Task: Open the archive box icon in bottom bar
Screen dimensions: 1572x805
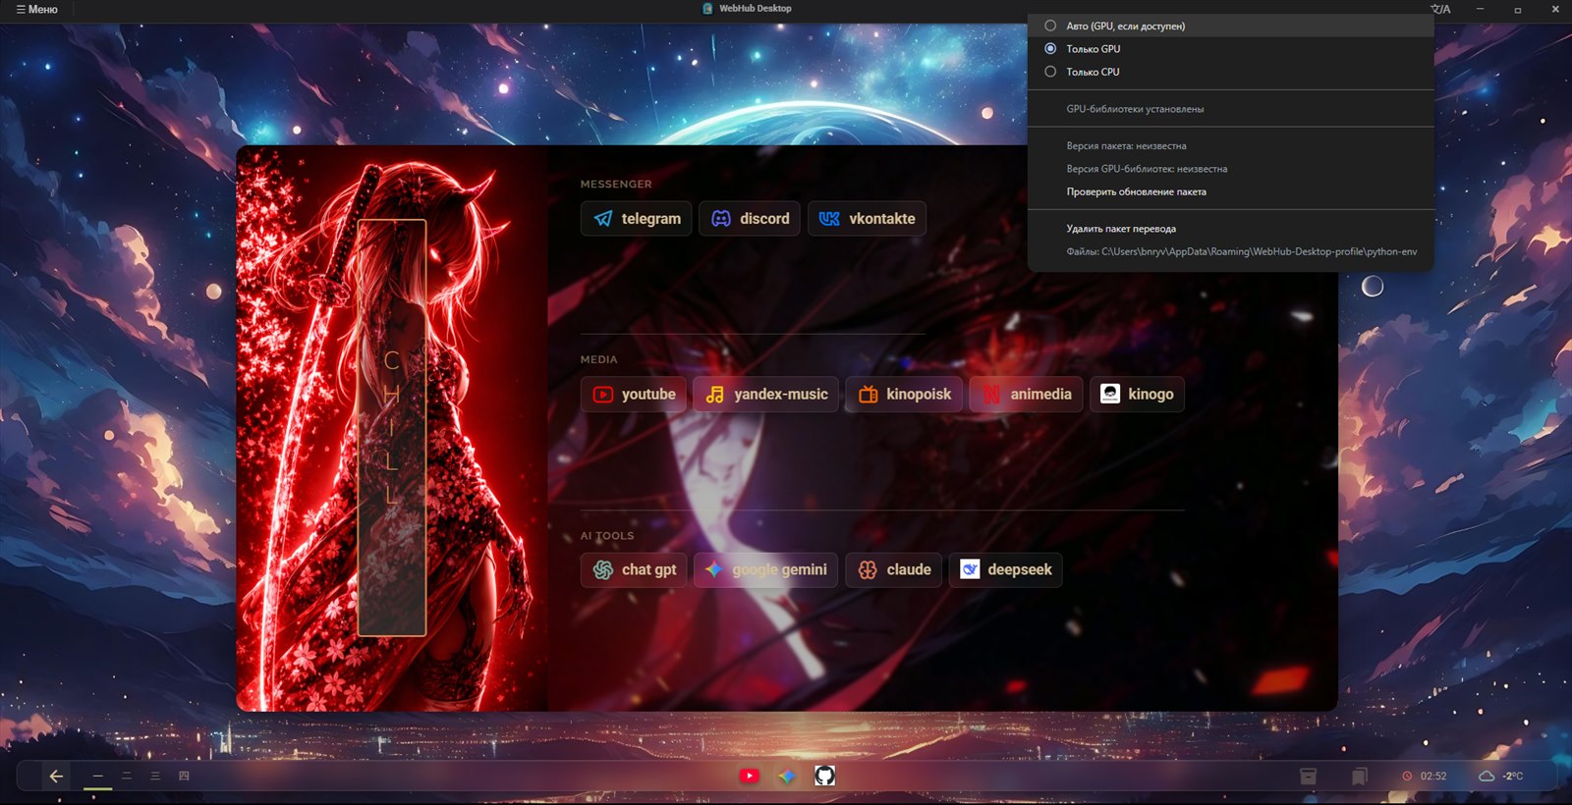Action: (1308, 776)
